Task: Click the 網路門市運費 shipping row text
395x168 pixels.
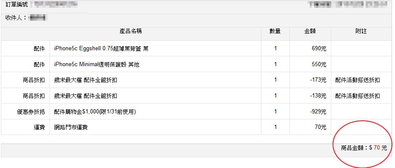Action: click(71, 127)
